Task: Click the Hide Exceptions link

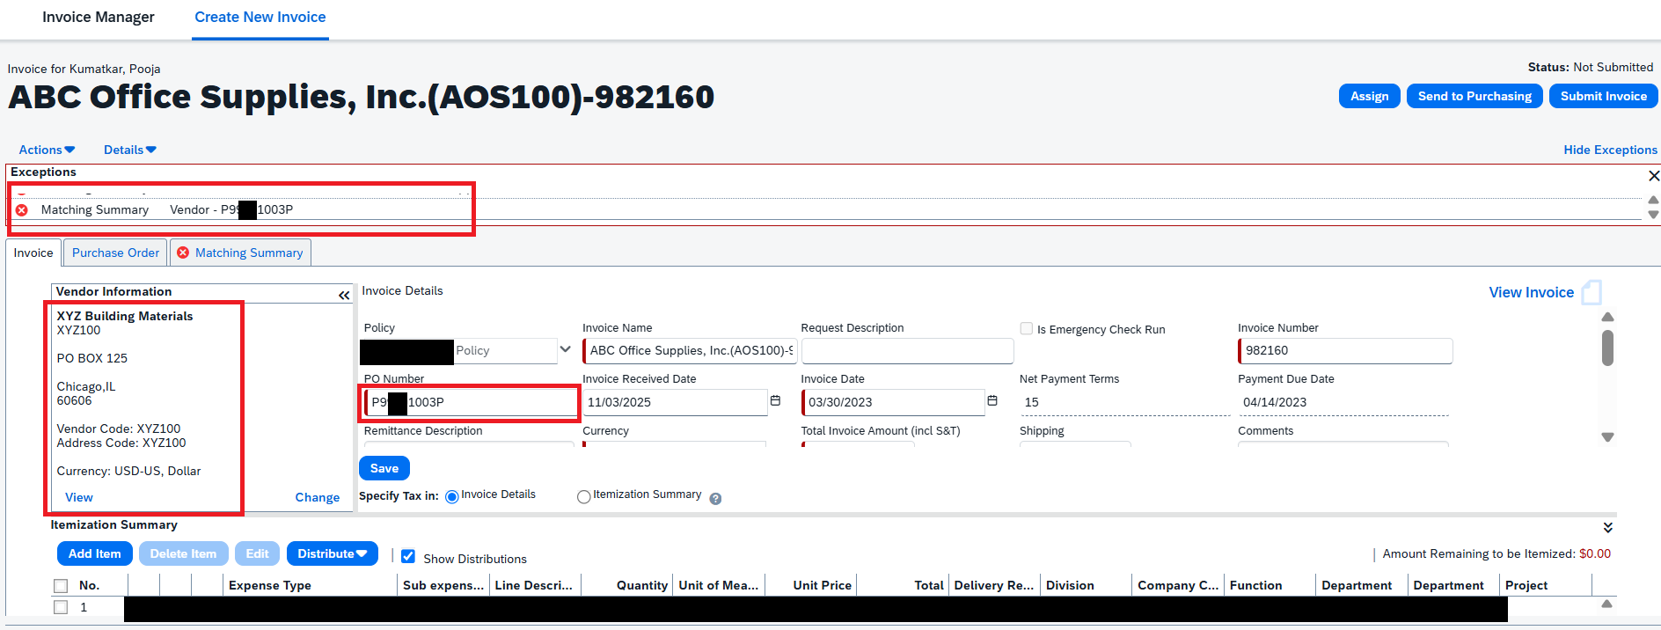Action: pos(1610,150)
